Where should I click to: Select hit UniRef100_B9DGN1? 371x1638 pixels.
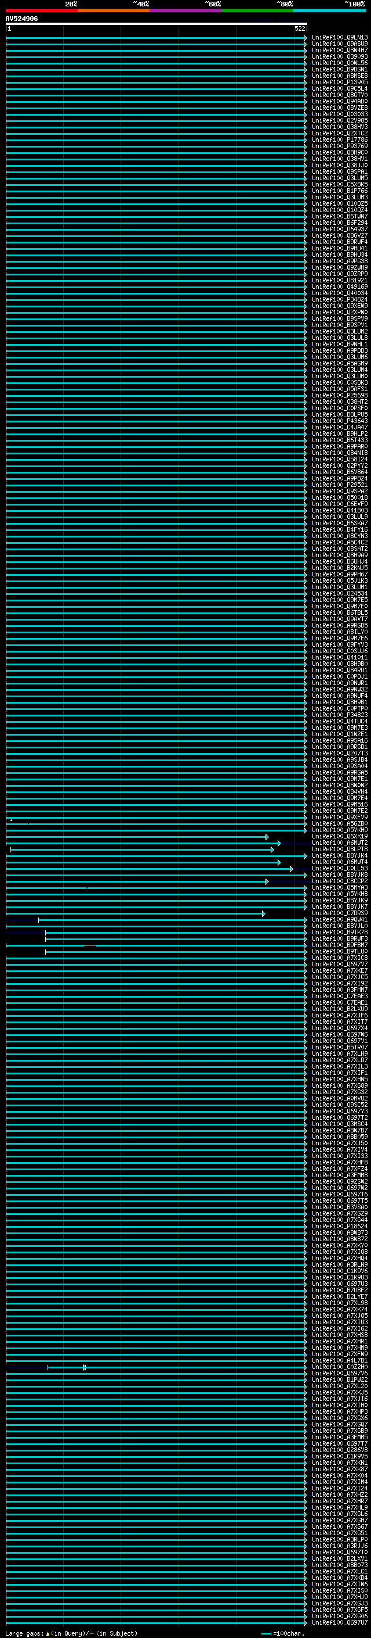click(x=340, y=69)
